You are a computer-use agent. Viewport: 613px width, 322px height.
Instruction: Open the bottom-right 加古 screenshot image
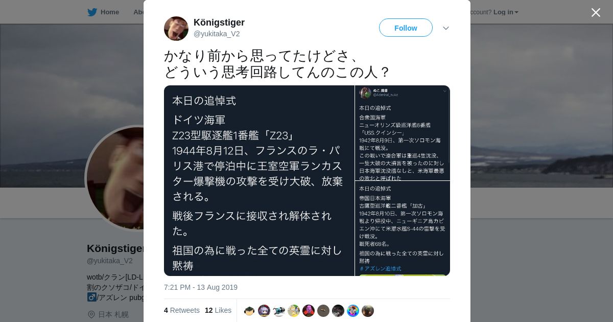(x=403, y=228)
